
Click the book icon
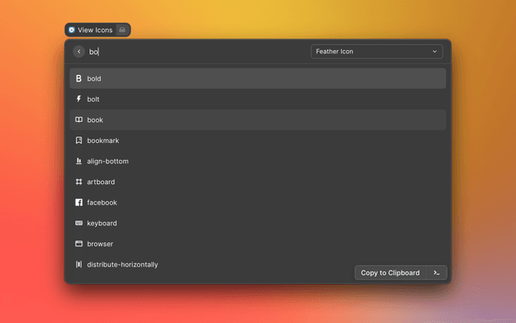(79, 120)
